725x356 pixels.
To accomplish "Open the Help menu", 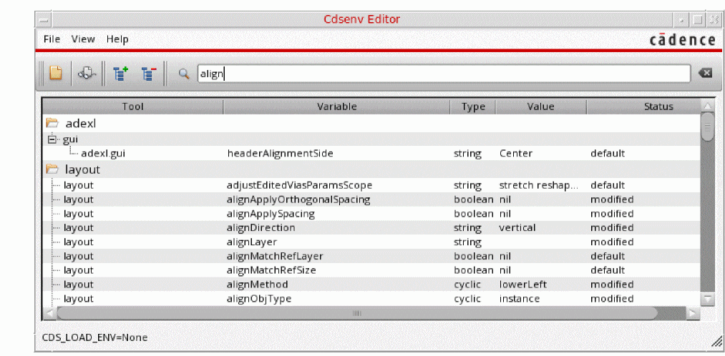I will click(117, 39).
